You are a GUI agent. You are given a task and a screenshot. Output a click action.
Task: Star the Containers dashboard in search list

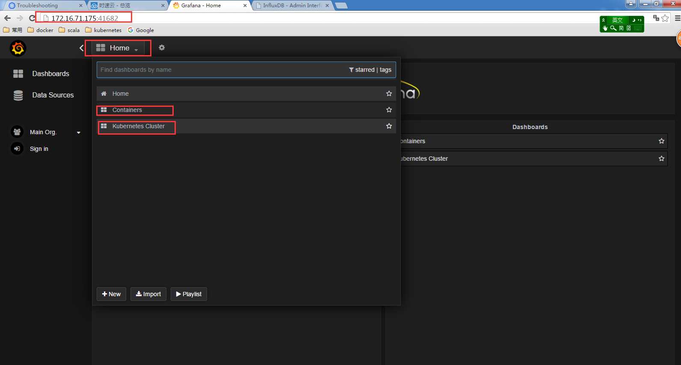click(389, 110)
